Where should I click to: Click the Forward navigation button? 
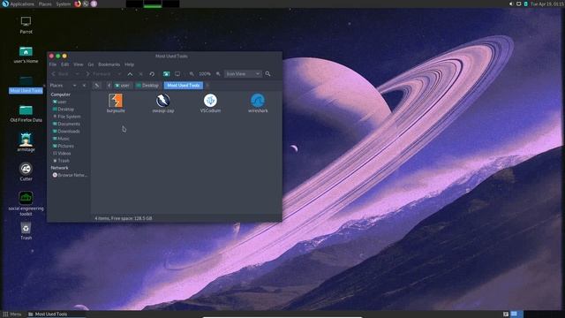pos(98,74)
